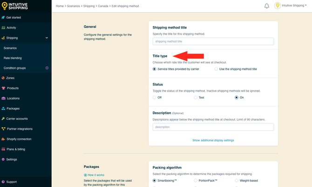
Task: Select Service titles provided by carrier
Action: (154, 69)
